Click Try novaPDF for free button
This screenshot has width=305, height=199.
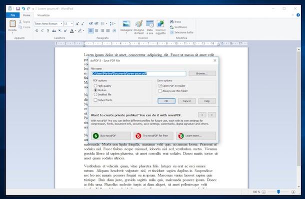click(x=153, y=136)
